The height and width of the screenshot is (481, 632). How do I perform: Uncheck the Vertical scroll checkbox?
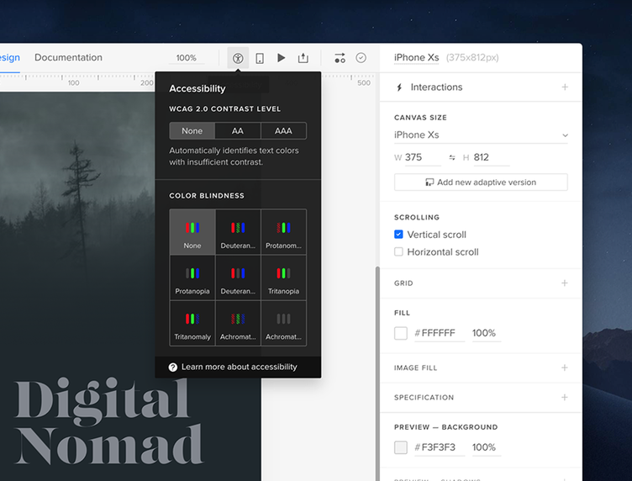(x=398, y=235)
